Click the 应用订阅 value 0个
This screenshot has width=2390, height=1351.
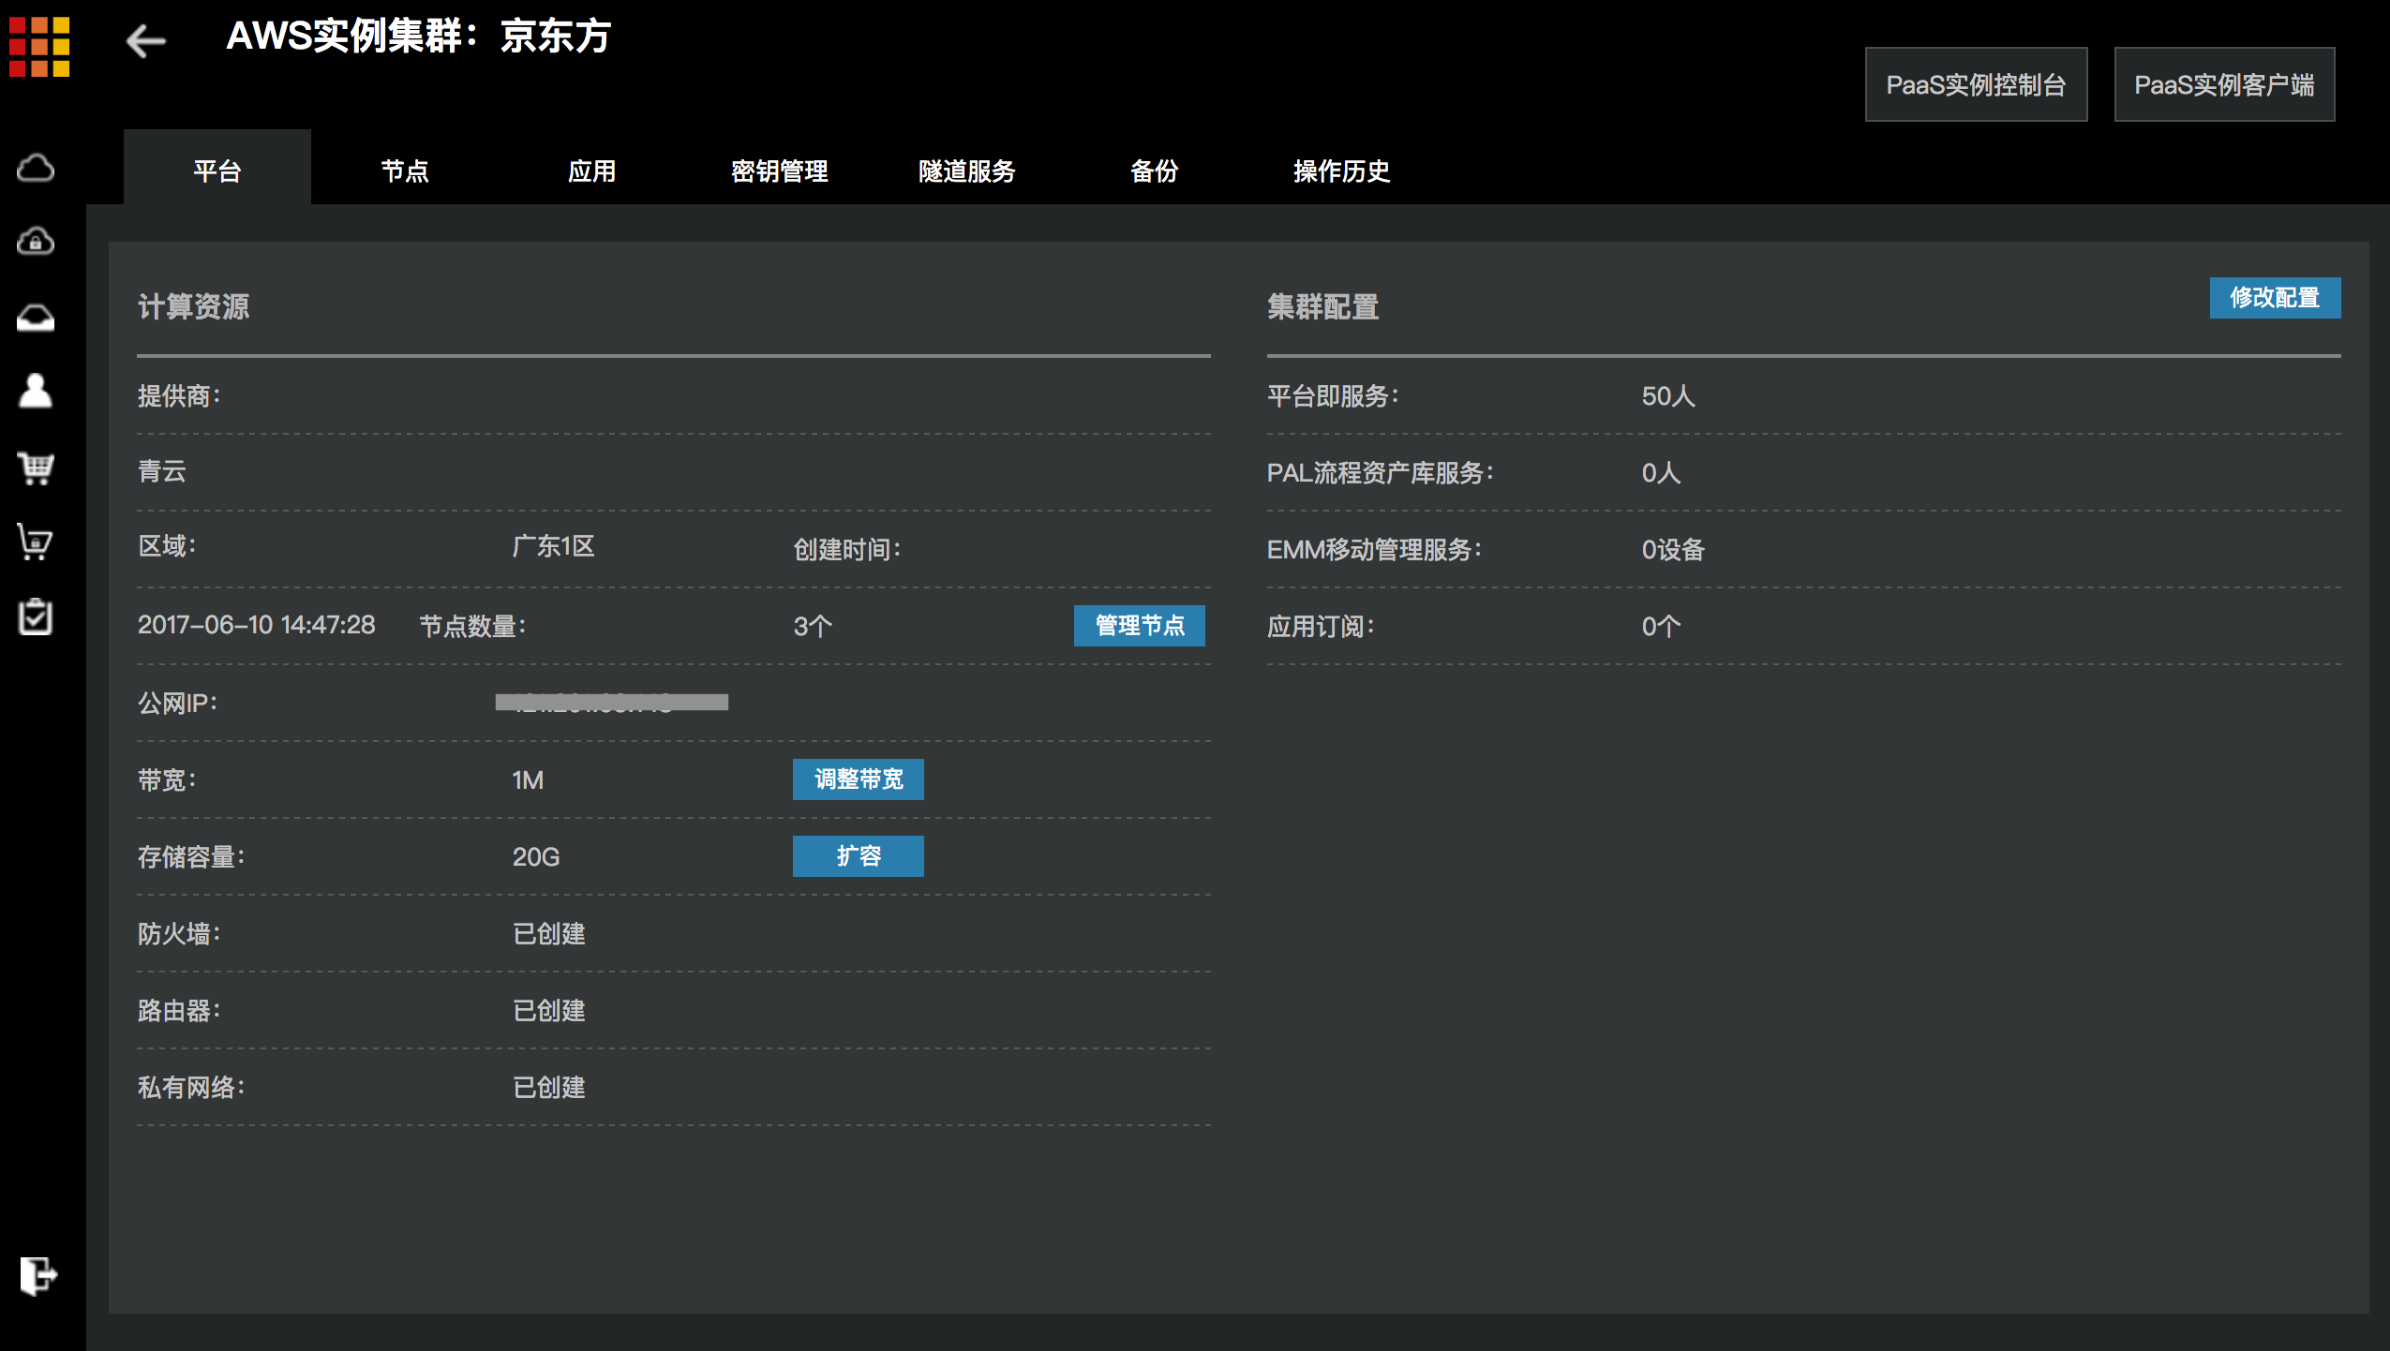[x=1661, y=627]
